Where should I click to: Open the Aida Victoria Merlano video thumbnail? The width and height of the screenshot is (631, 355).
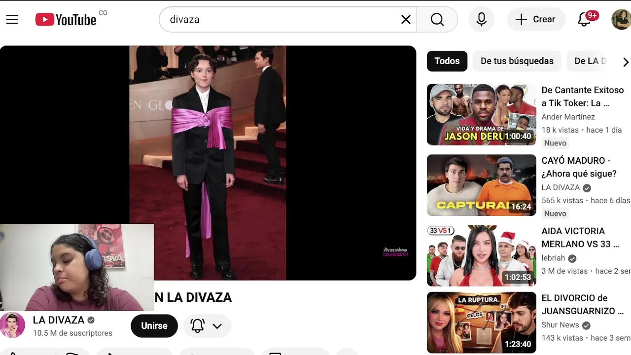click(481, 255)
